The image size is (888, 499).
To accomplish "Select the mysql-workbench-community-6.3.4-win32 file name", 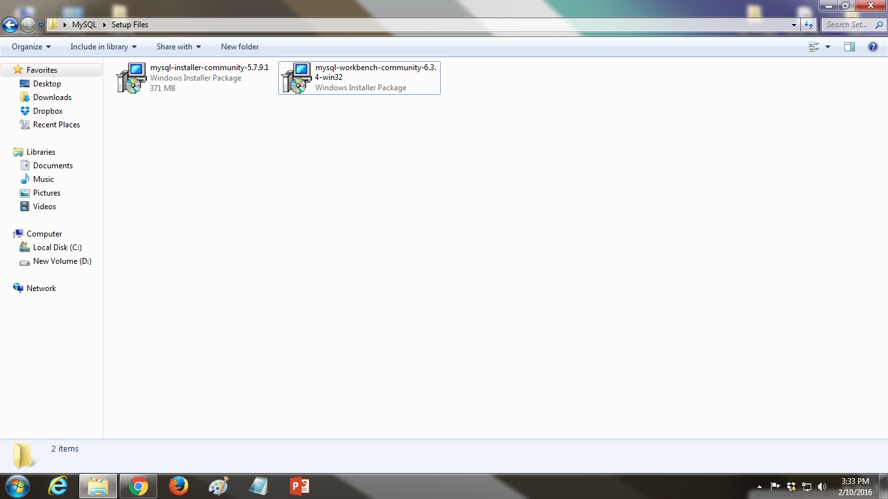I will (376, 72).
